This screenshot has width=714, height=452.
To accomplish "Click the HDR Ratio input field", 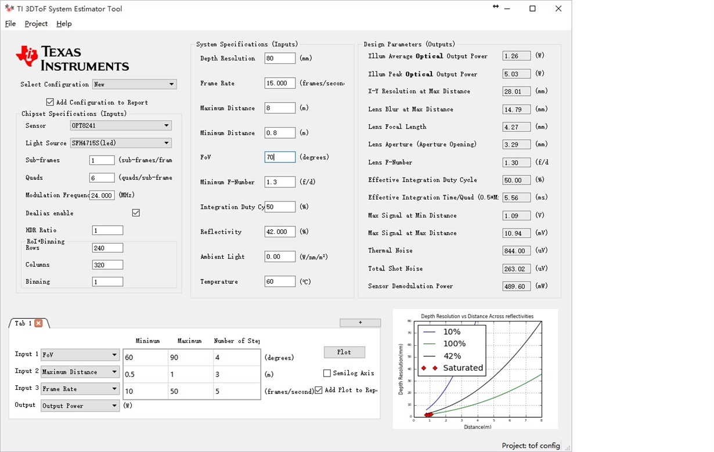I will [x=108, y=230].
